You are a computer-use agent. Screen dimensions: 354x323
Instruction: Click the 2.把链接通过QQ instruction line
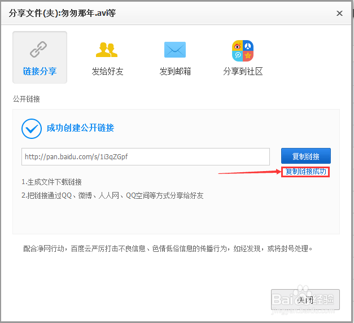click(112, 195)
